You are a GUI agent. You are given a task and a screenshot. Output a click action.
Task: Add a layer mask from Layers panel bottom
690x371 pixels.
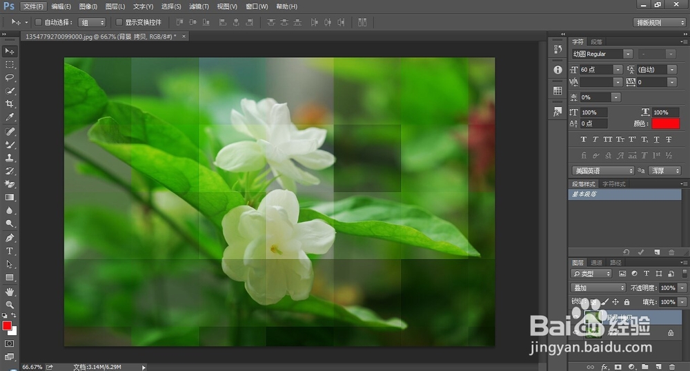point(618,367)
